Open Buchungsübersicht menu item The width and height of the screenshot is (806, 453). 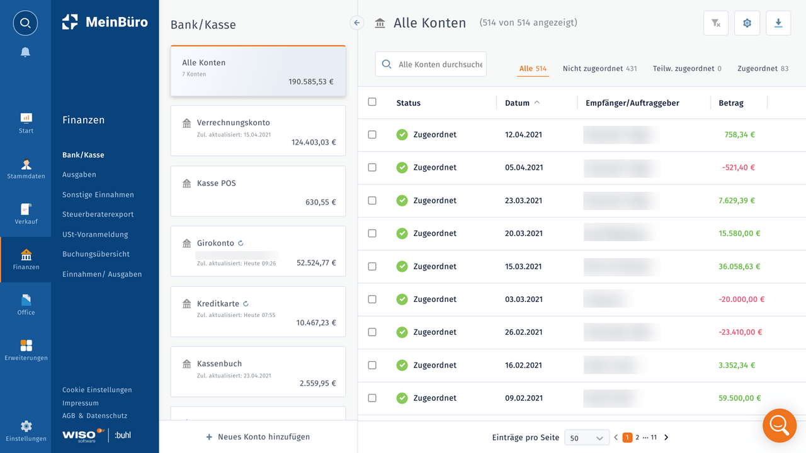[96, 254]
